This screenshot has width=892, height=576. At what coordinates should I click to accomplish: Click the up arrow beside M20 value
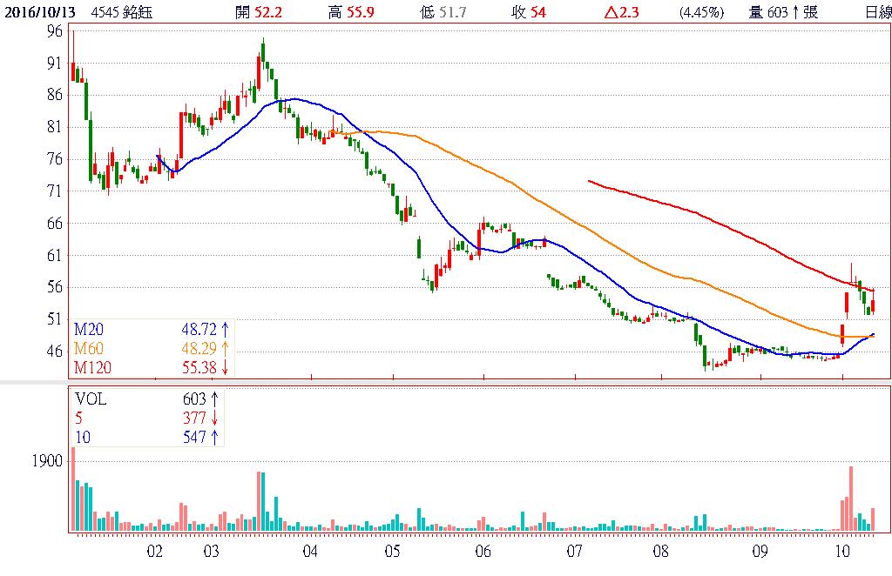point(225,330)
